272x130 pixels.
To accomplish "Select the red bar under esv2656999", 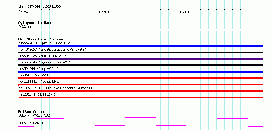I will coord(141,91).
